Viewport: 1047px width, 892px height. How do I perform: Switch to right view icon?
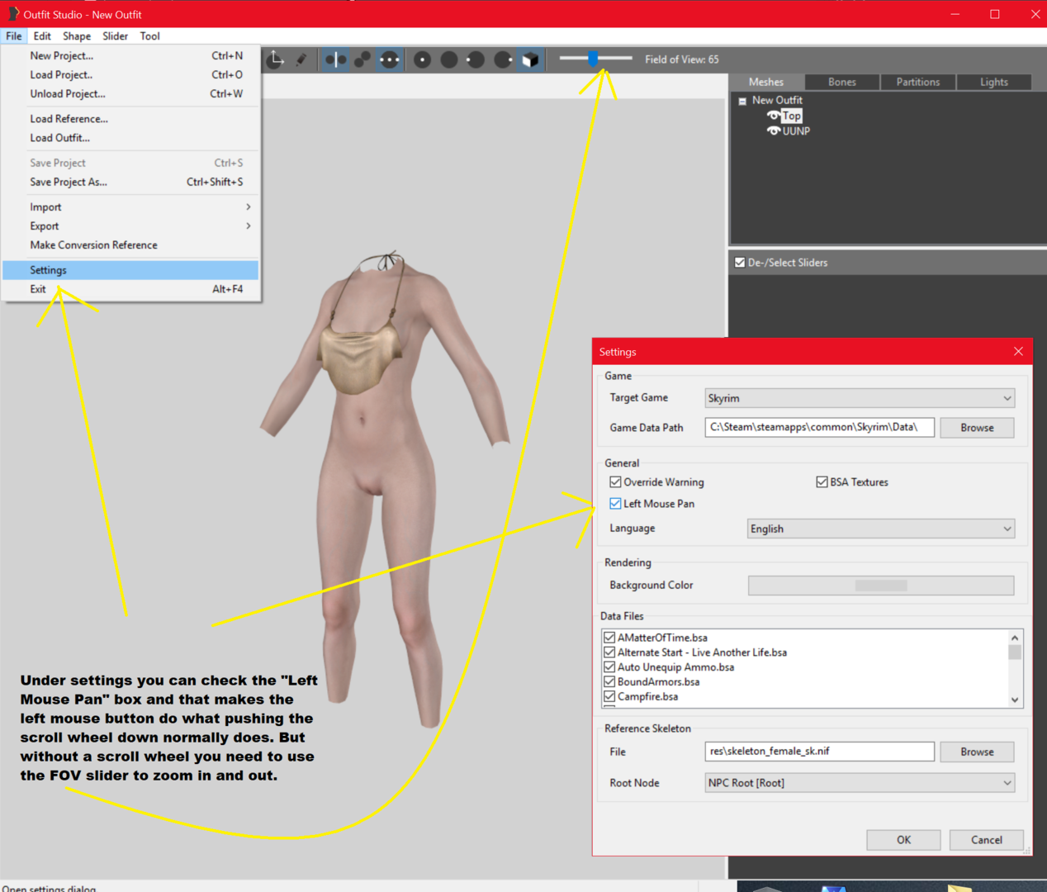[x=503, y=59]
